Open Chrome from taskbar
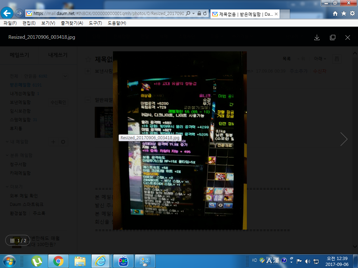The width and height of the screenshot is (358, 268). pyautogui.click(x=58, y=261)
